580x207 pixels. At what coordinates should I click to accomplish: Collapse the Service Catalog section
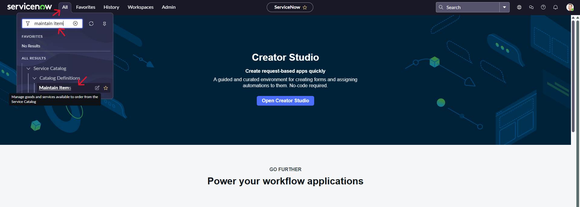pyautogui.click(x=28, y=68)
